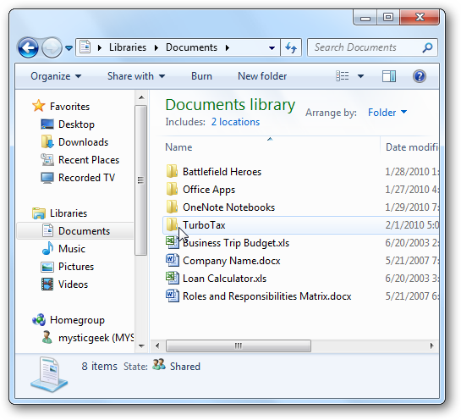Image resolution: width=461 pixels, height=420 pixels.
Task: Click navigation pane scroll down arrow
Action: click(141, 346)
